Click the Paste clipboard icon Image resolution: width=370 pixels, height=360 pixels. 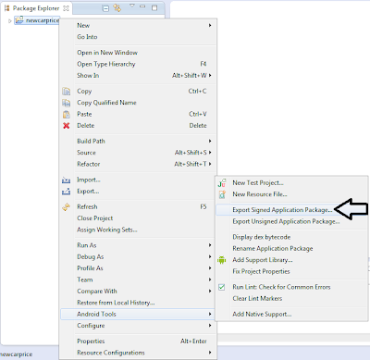67,114
